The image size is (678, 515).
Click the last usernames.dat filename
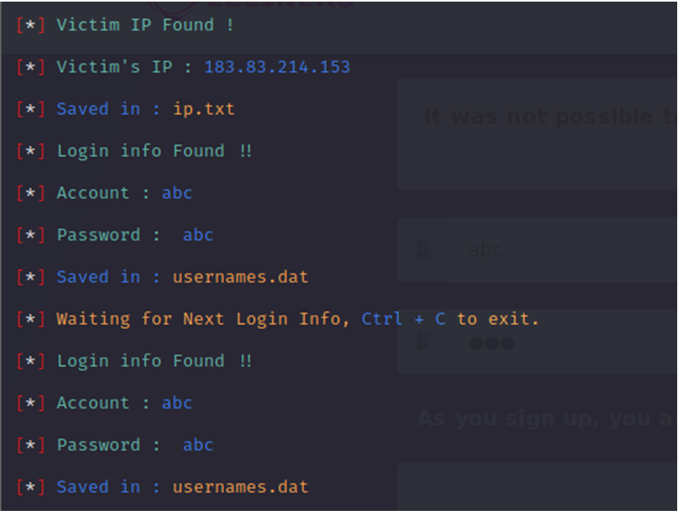[x=240, y=487]
